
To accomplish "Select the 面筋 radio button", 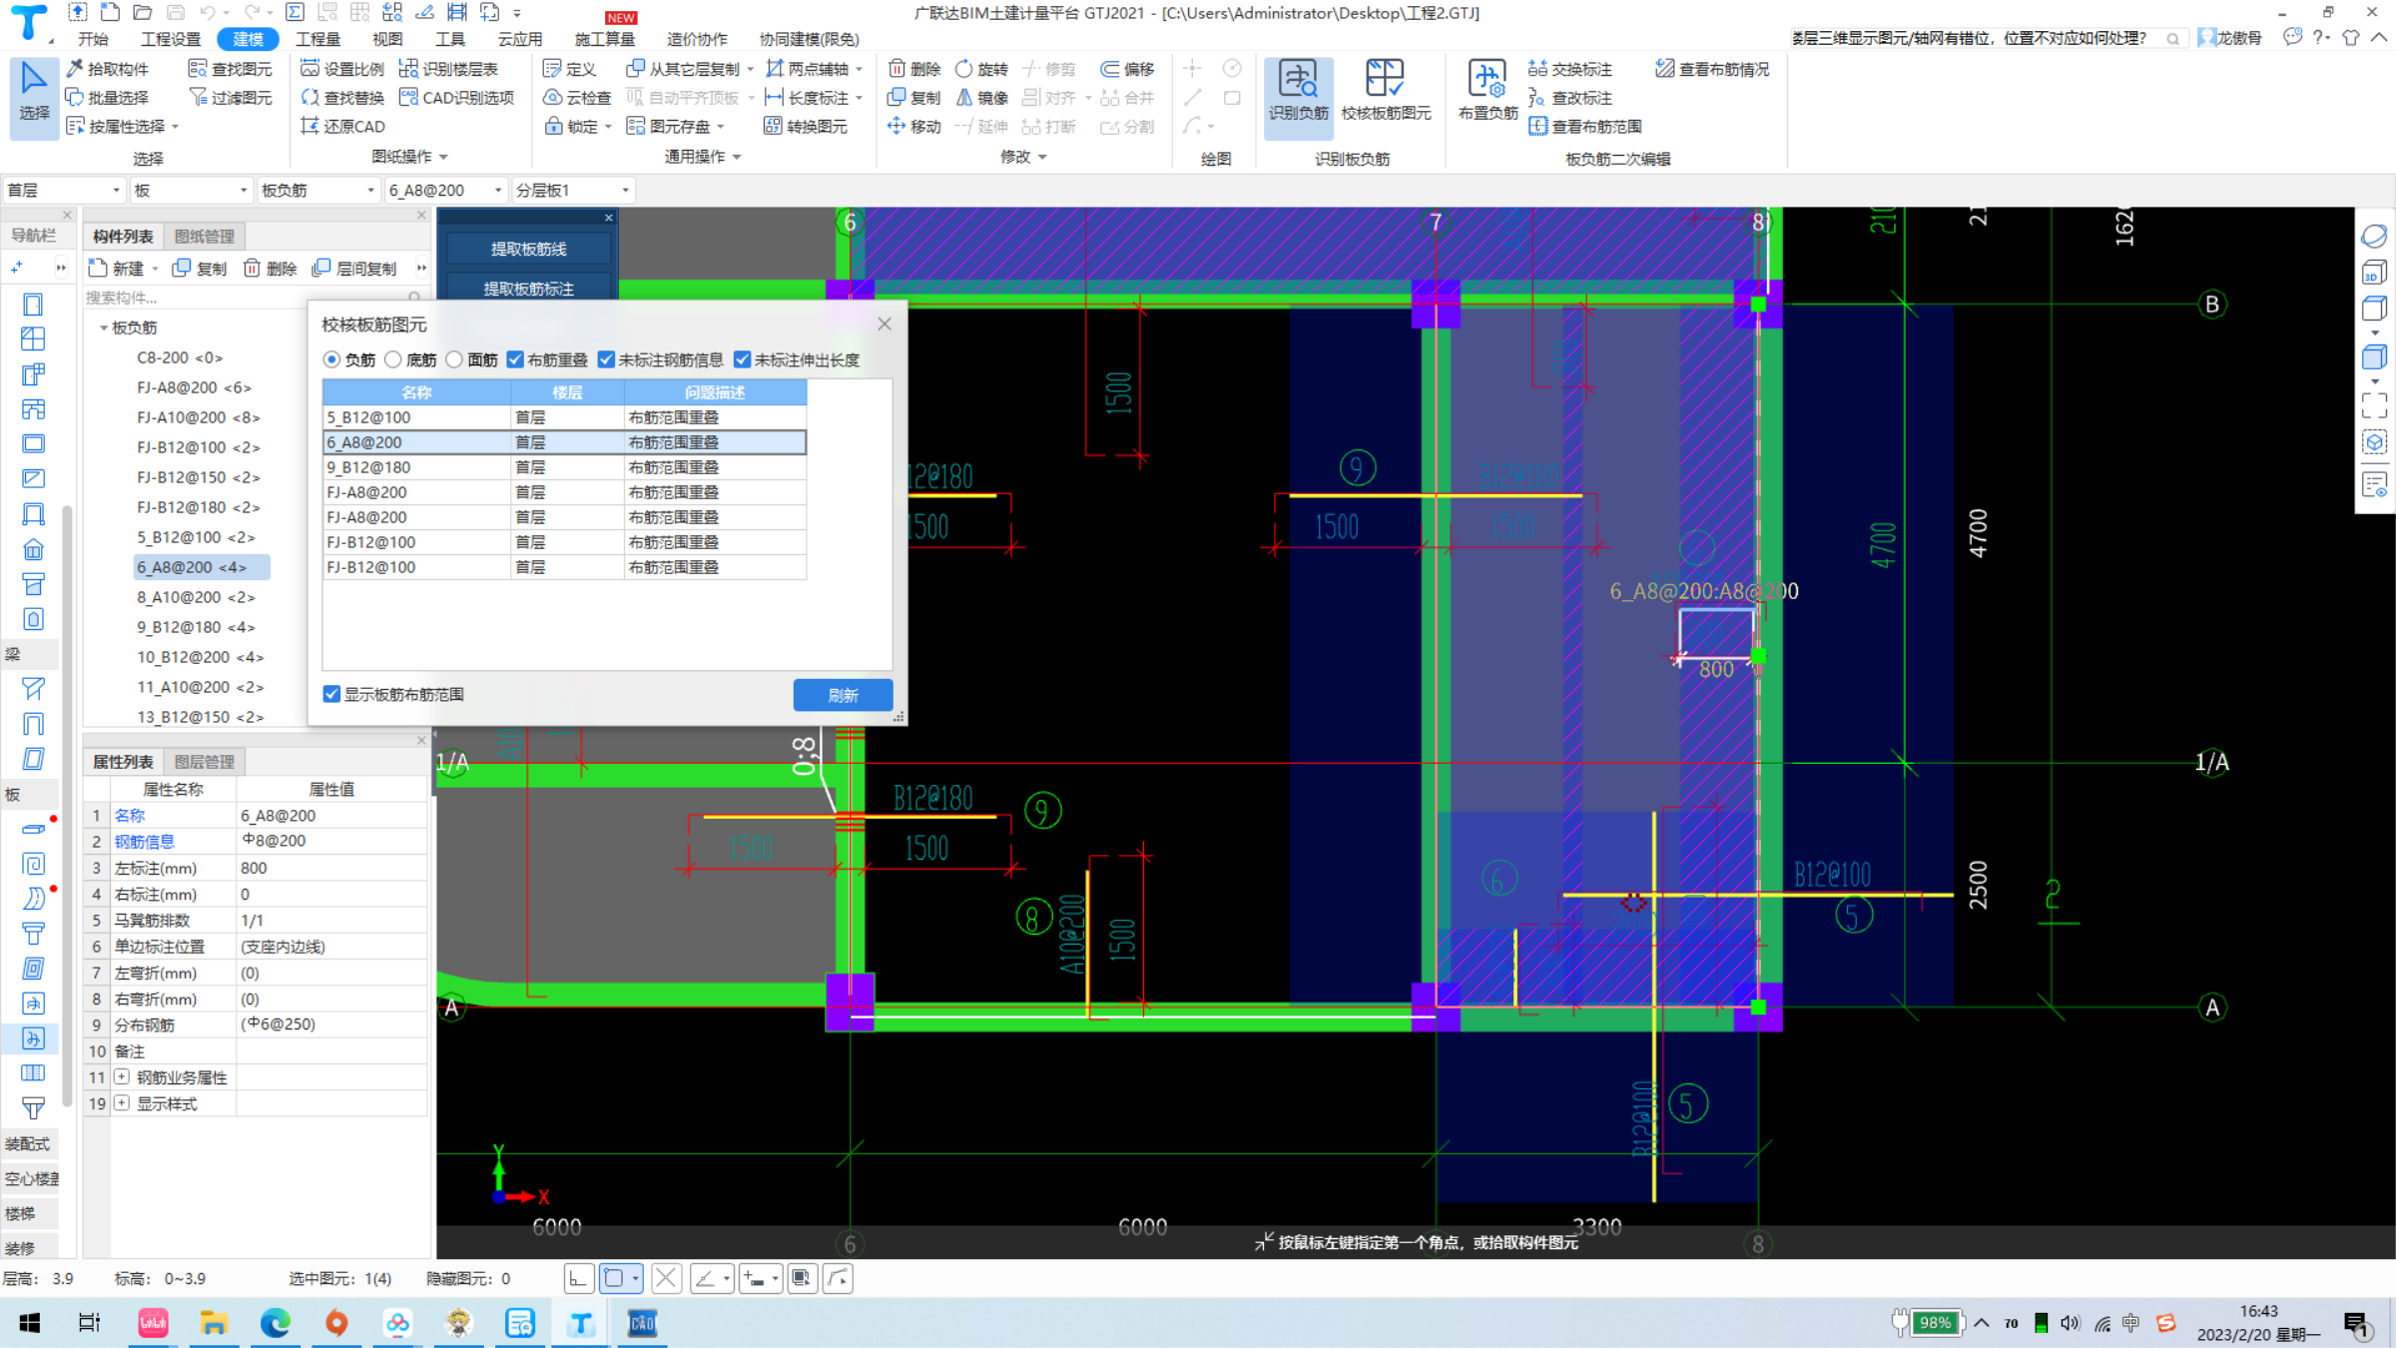I will [454, 359].
